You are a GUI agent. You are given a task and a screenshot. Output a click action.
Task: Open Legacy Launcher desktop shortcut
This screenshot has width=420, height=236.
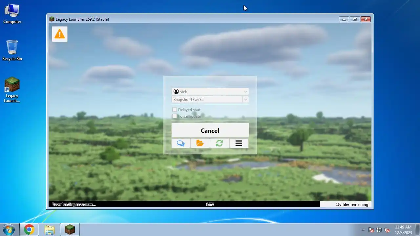click(x=12, y=90)
